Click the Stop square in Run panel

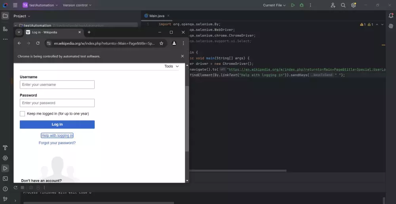(x=23, y=188)
